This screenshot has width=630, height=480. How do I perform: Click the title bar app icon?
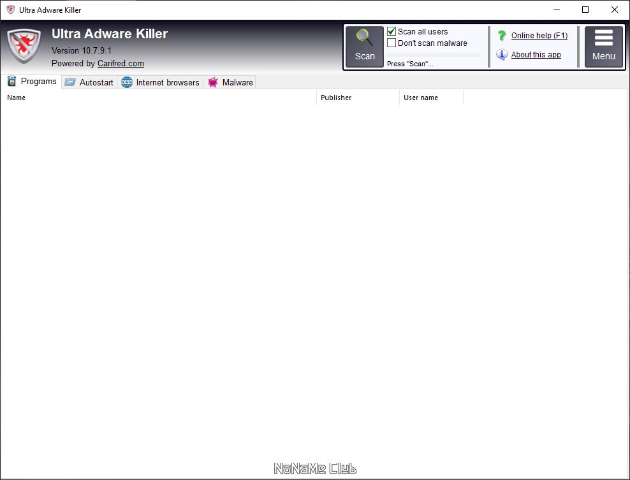(11, 10)
